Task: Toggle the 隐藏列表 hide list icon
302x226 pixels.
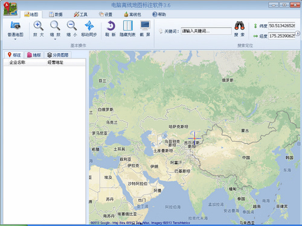Action: coord(127,26)
